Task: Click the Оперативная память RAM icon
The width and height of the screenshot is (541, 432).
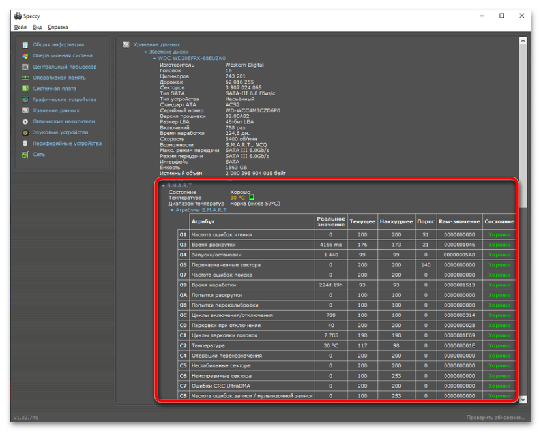Action: (25, 78)
